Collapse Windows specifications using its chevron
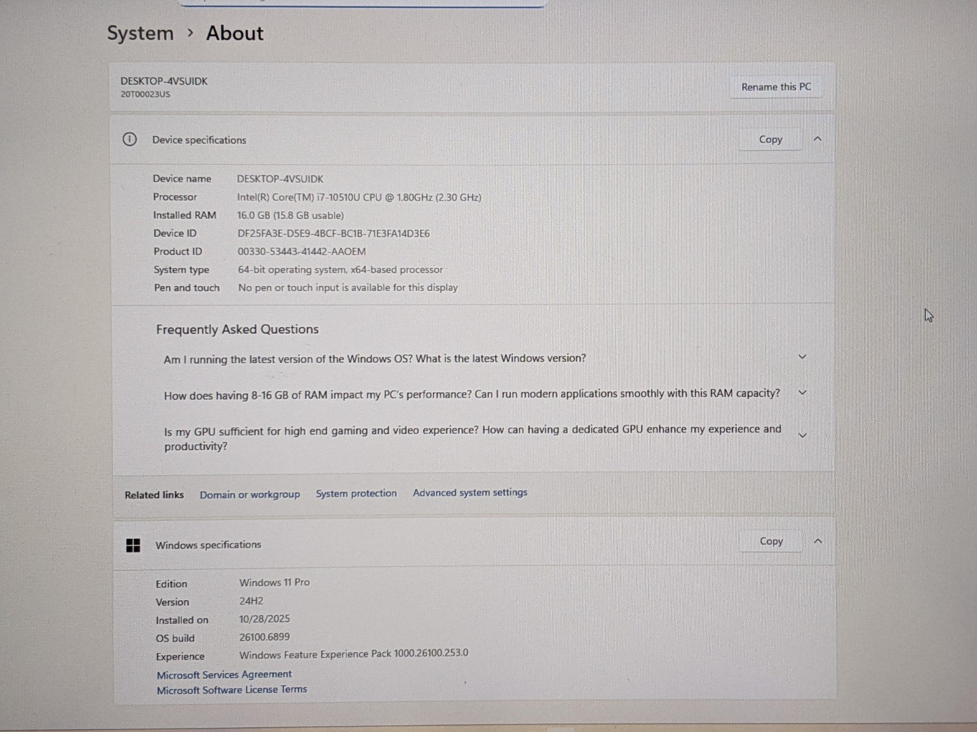The image size is (977, 732). coord(818,541)
